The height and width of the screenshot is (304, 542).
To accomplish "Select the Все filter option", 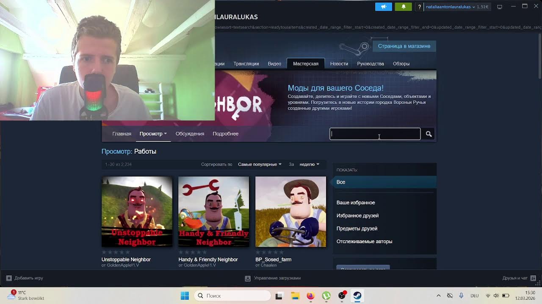I will pos(384,182).
